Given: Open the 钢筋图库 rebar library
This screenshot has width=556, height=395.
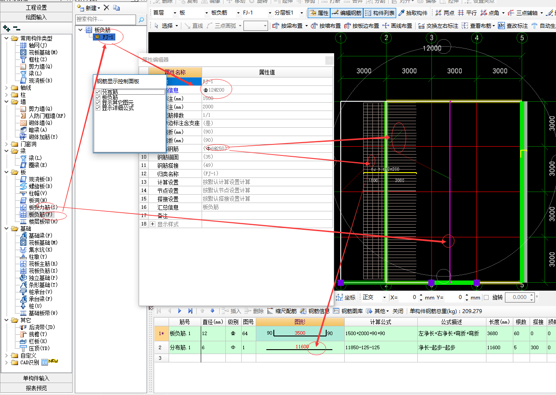Looking at the screenshot, I should 348,311.
